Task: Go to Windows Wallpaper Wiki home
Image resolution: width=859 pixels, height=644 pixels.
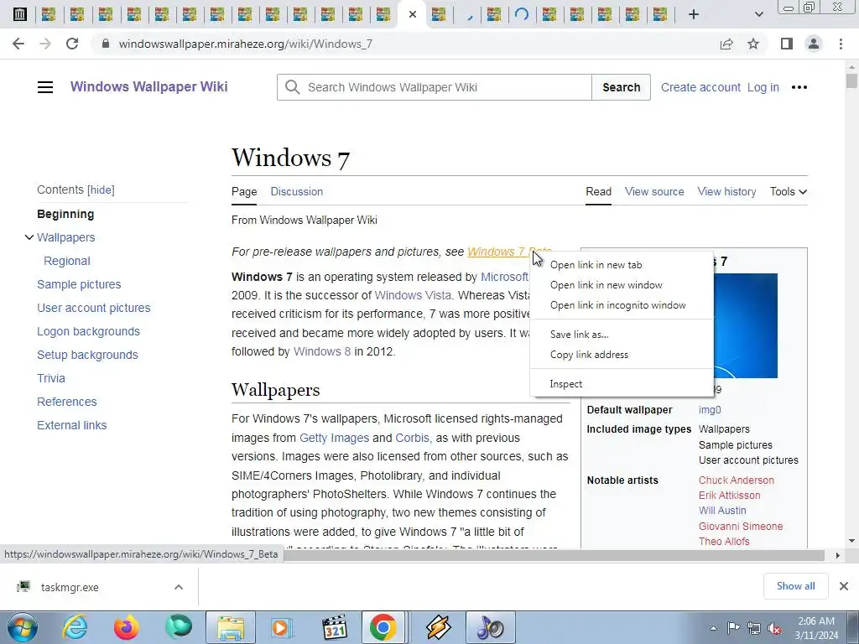Action: [x=149, y=86]
